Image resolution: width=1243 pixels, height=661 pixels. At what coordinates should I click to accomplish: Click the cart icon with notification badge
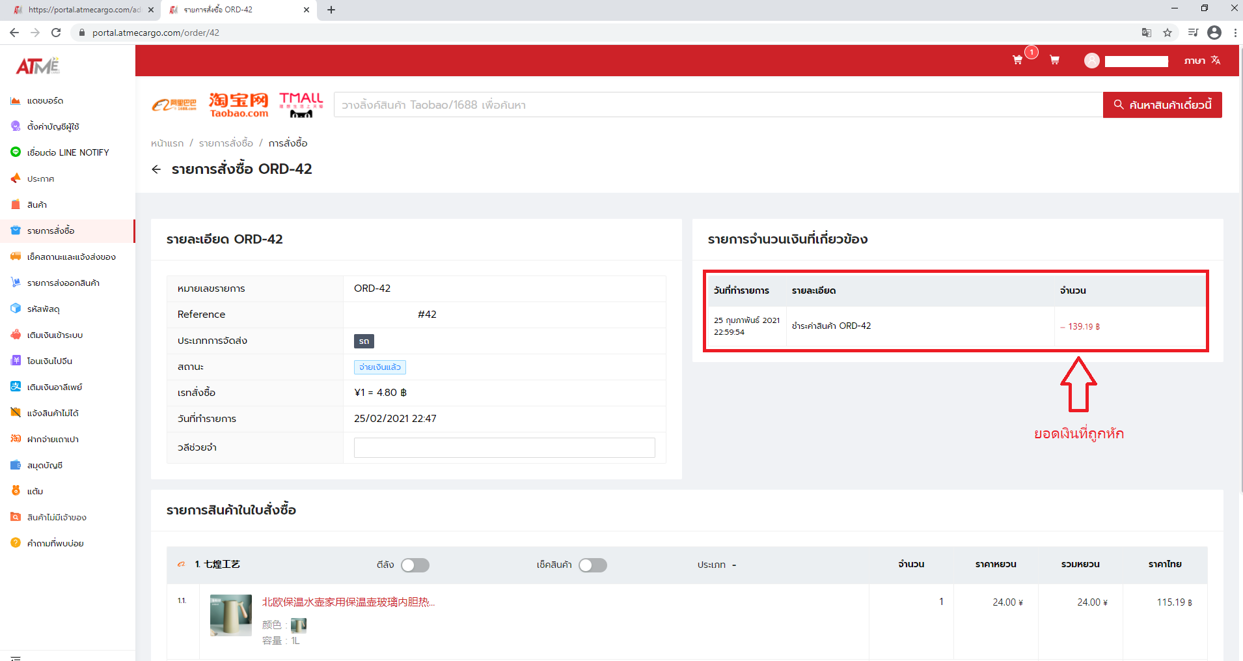[1018, 60]
